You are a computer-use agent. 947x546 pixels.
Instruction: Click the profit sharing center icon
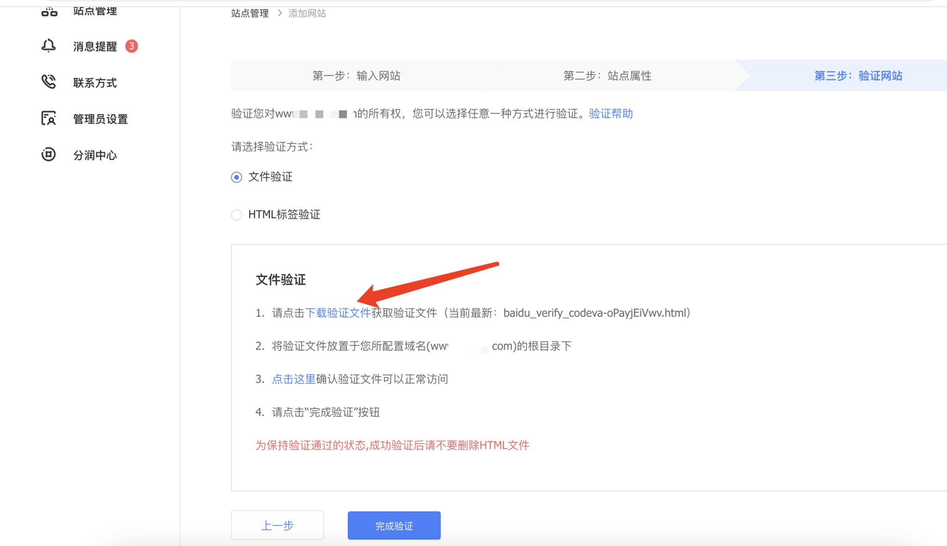tap(49, 154)
